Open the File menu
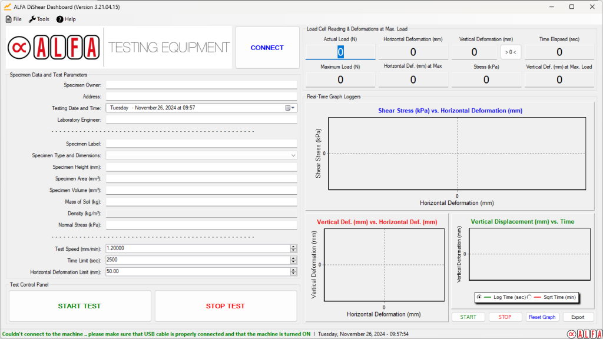This screenshot has width=603, height=339. (17, 19)
